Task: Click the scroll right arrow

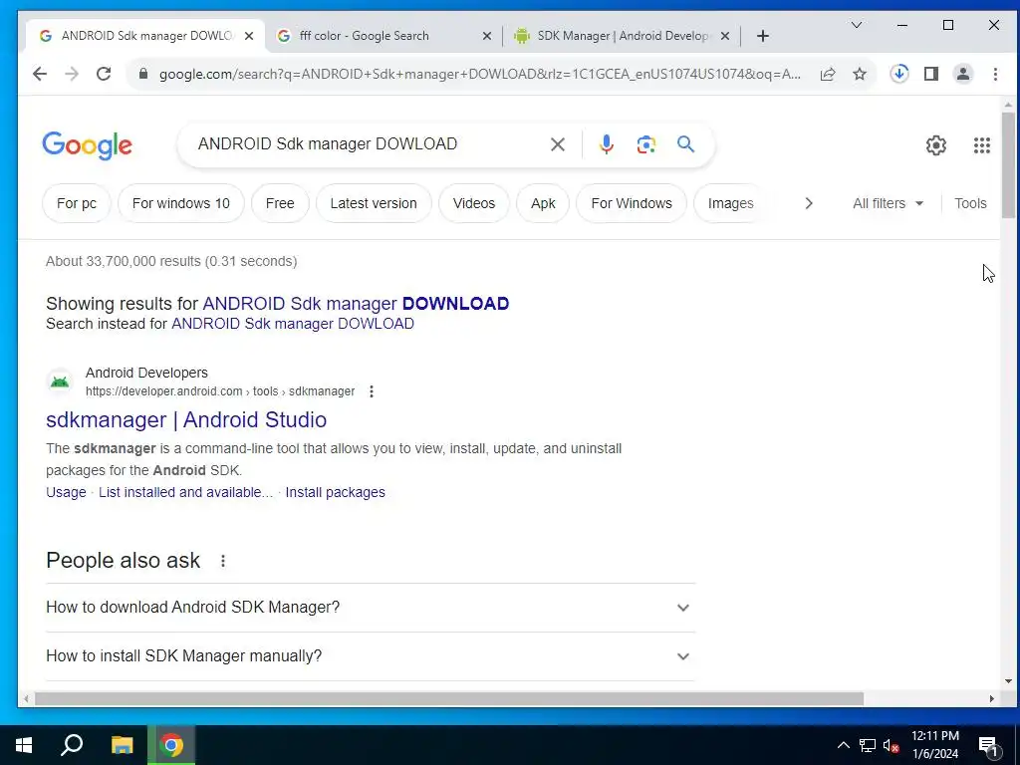Action: [x=991, y=698]
